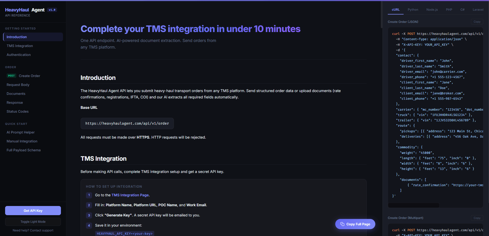Click the v1.0 version badge
This screenshot has width=489, height=236.
pos(52,10)
